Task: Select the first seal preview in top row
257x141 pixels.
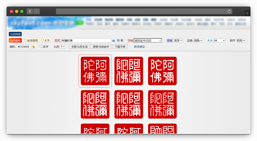Action: pos(95,71)
